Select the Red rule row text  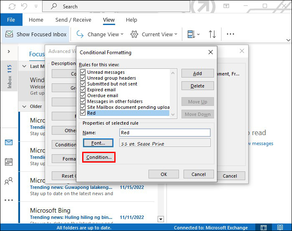(x=91, y=113)
